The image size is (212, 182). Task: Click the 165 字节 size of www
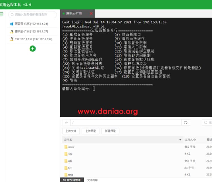point(190,147)
